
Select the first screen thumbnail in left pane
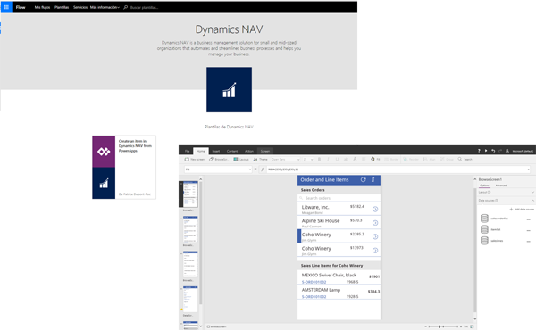[x=190, y=194]
